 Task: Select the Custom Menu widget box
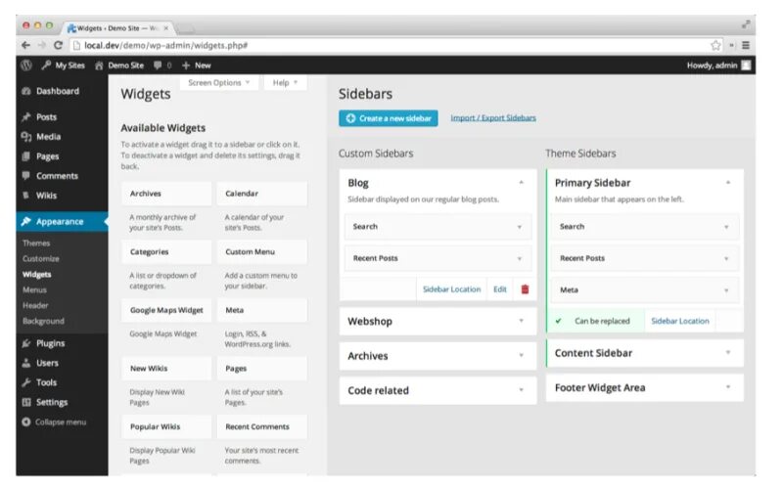point(262,252)
